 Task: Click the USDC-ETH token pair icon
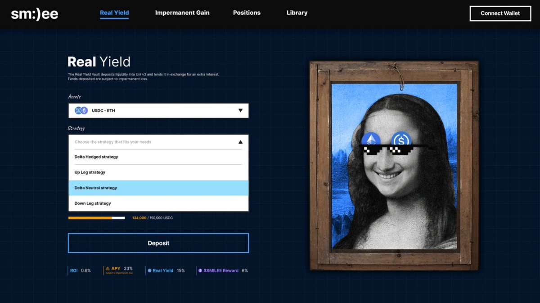(x=81, y=110)
